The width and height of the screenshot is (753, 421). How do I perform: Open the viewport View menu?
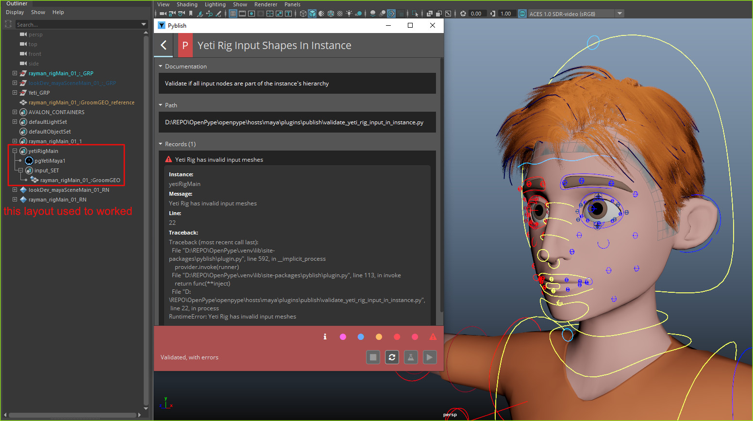(x=164, y=4)
